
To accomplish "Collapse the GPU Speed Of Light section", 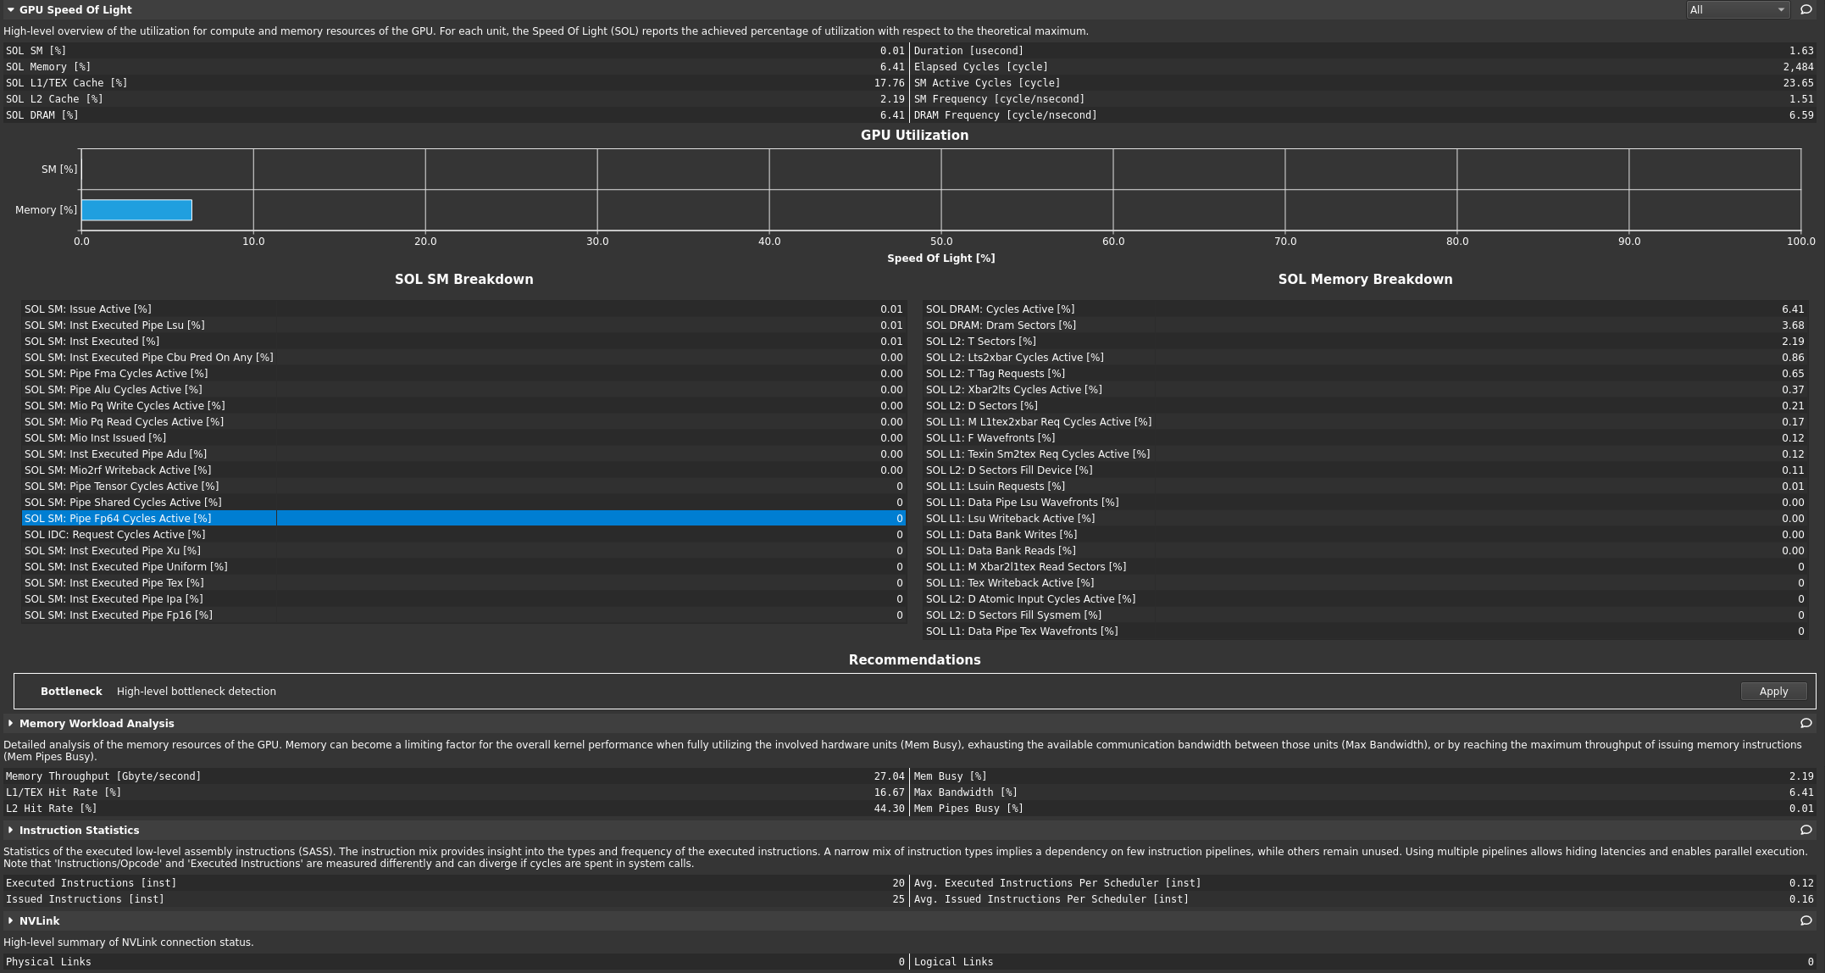I will 10,10.
